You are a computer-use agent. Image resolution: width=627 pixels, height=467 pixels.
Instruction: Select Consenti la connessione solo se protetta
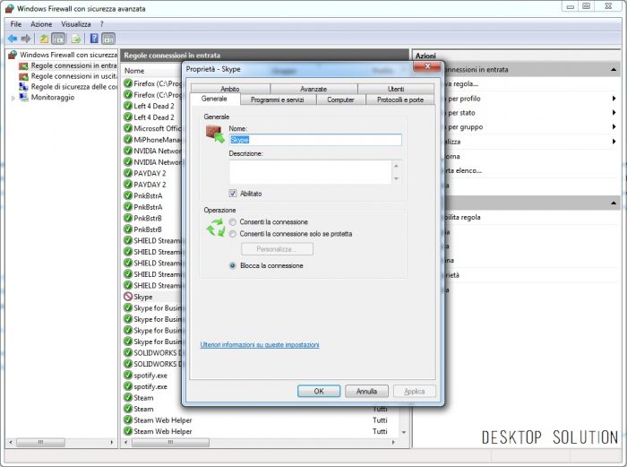pos(232,234)
